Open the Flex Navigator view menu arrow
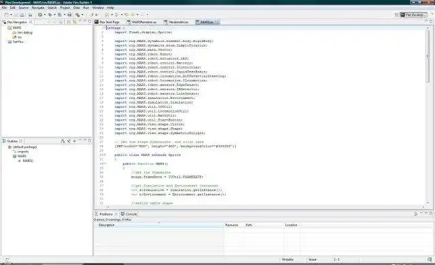 click(80, 21)
